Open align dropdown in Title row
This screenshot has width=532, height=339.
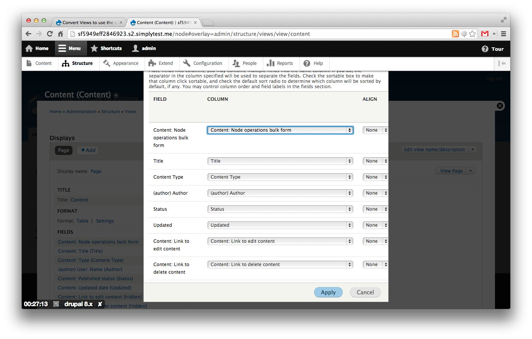coord(375,161)
